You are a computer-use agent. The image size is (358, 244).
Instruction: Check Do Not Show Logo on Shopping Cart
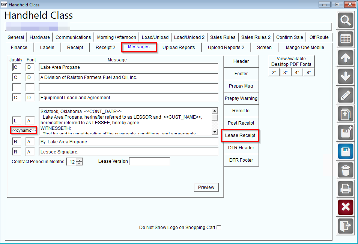[x=219, y=227]
